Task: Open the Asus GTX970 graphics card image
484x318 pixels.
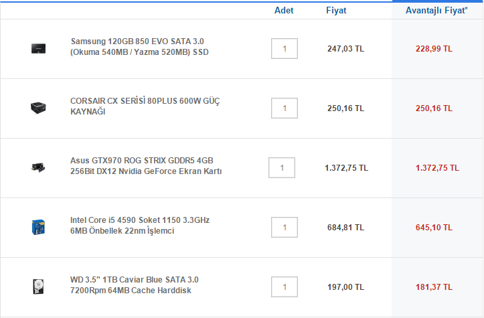Action: pos(38,167)
